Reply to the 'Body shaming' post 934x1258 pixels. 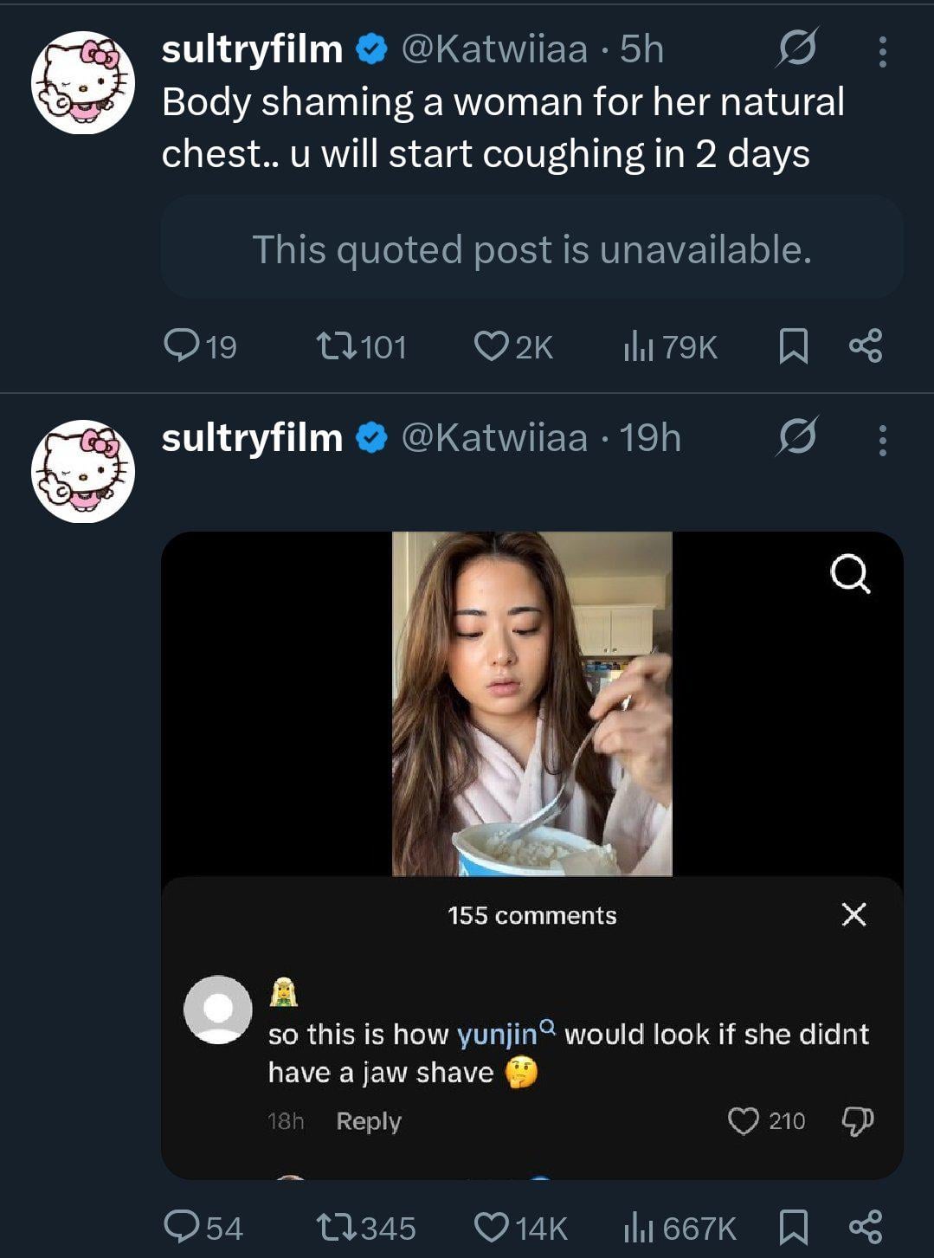point(182,346)
